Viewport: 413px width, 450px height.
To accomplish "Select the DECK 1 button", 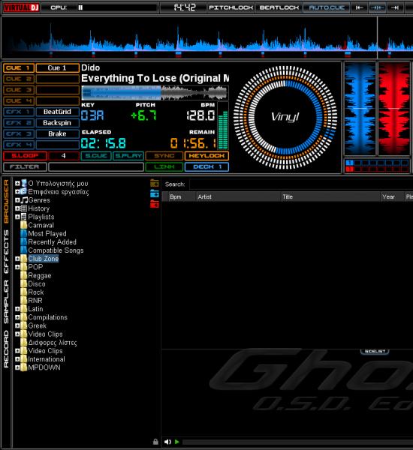I will 206,166.
